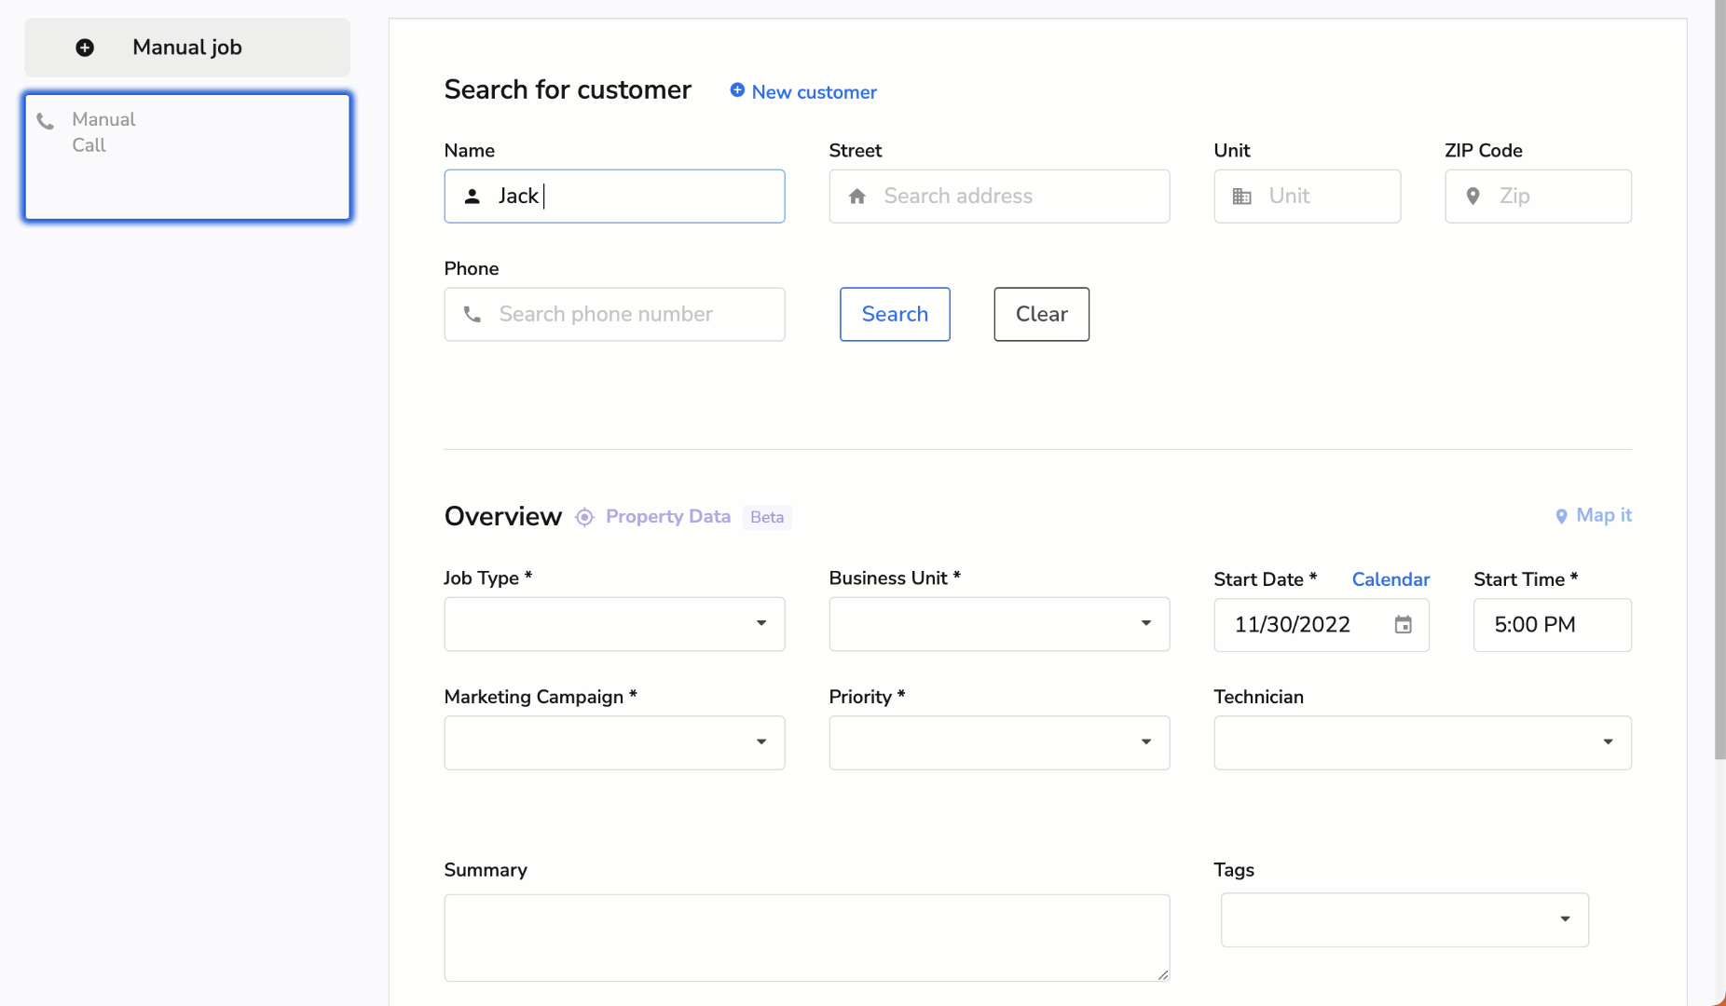Click the plus icon beside Manual job
Image resolution: width=1726 pixels, height=1006 pixels.
click(85, 48)
